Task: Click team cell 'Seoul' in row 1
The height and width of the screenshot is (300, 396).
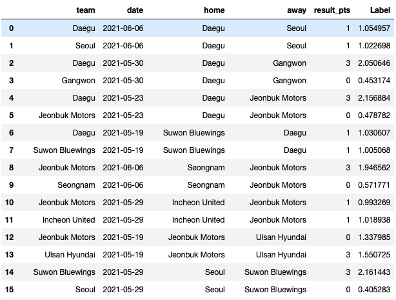Action: coord(85,46)
